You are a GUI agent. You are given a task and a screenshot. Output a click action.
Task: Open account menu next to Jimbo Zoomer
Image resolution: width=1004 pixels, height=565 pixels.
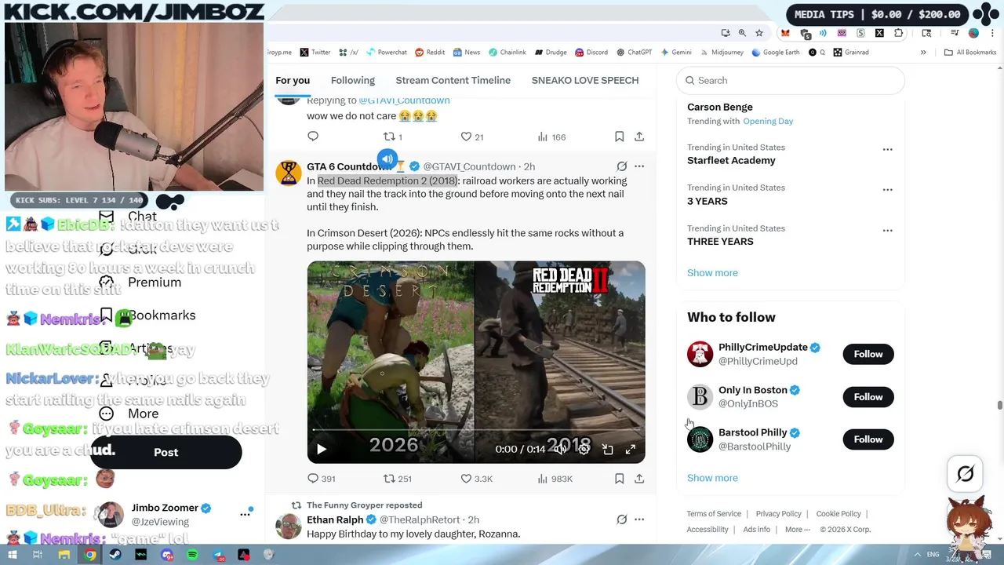point(245,514)
